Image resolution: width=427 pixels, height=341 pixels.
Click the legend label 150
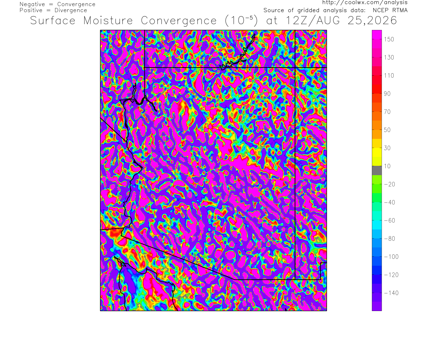(x=389, y=39)
